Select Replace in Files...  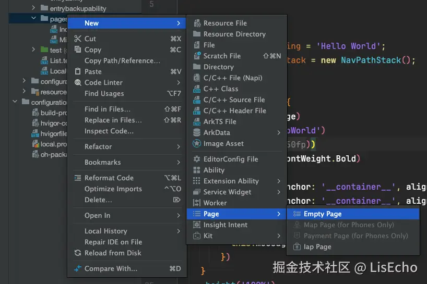(x=127, y=120)
